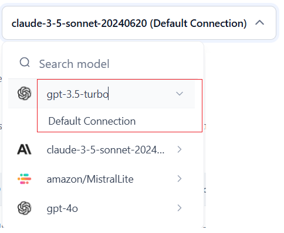Select gpt-4o from the model list
This screenshot has width=284, height=233.
pyautogui.click(x=62, y=208)
